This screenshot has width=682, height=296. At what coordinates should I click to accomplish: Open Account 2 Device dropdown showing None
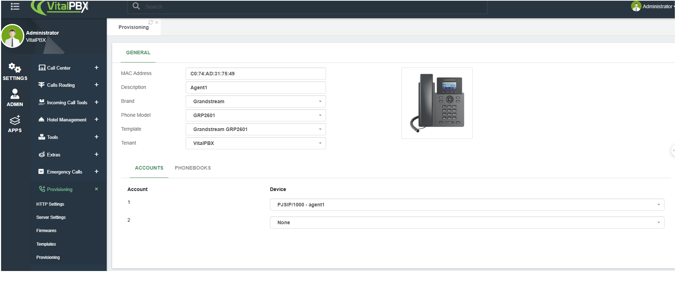coord(467,222)
